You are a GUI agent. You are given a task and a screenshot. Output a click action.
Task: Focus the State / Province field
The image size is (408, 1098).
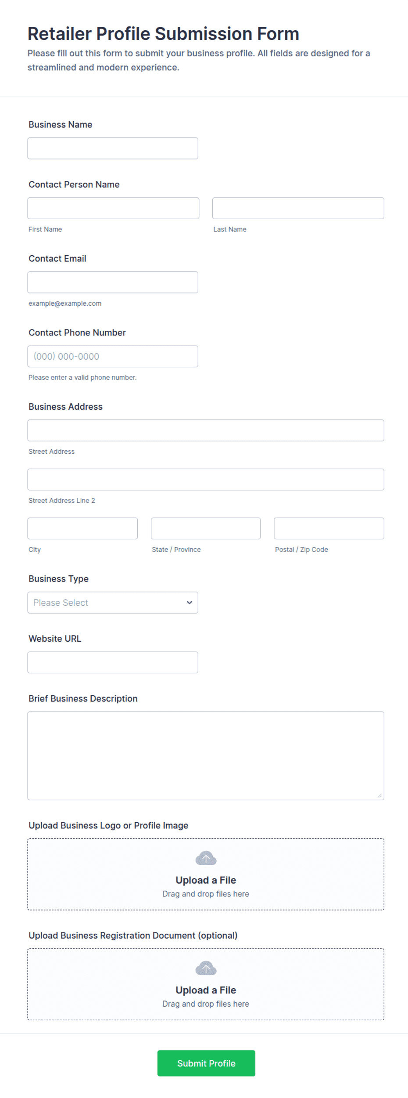coord(206,528)
